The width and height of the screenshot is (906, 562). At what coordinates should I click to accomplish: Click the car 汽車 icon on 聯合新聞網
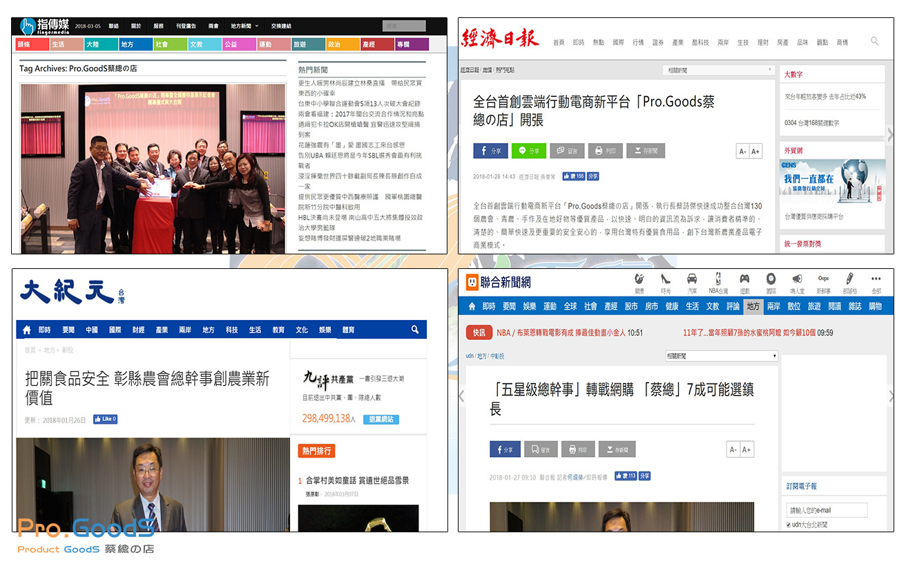click(691, 279)
